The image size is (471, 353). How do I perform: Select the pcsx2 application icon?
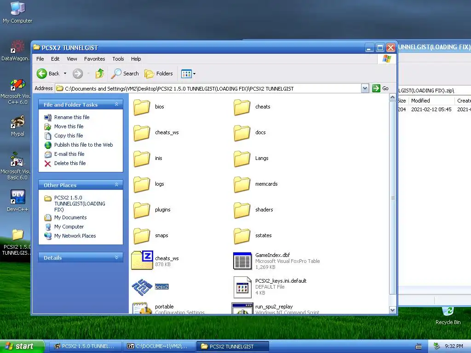(142, 287)
